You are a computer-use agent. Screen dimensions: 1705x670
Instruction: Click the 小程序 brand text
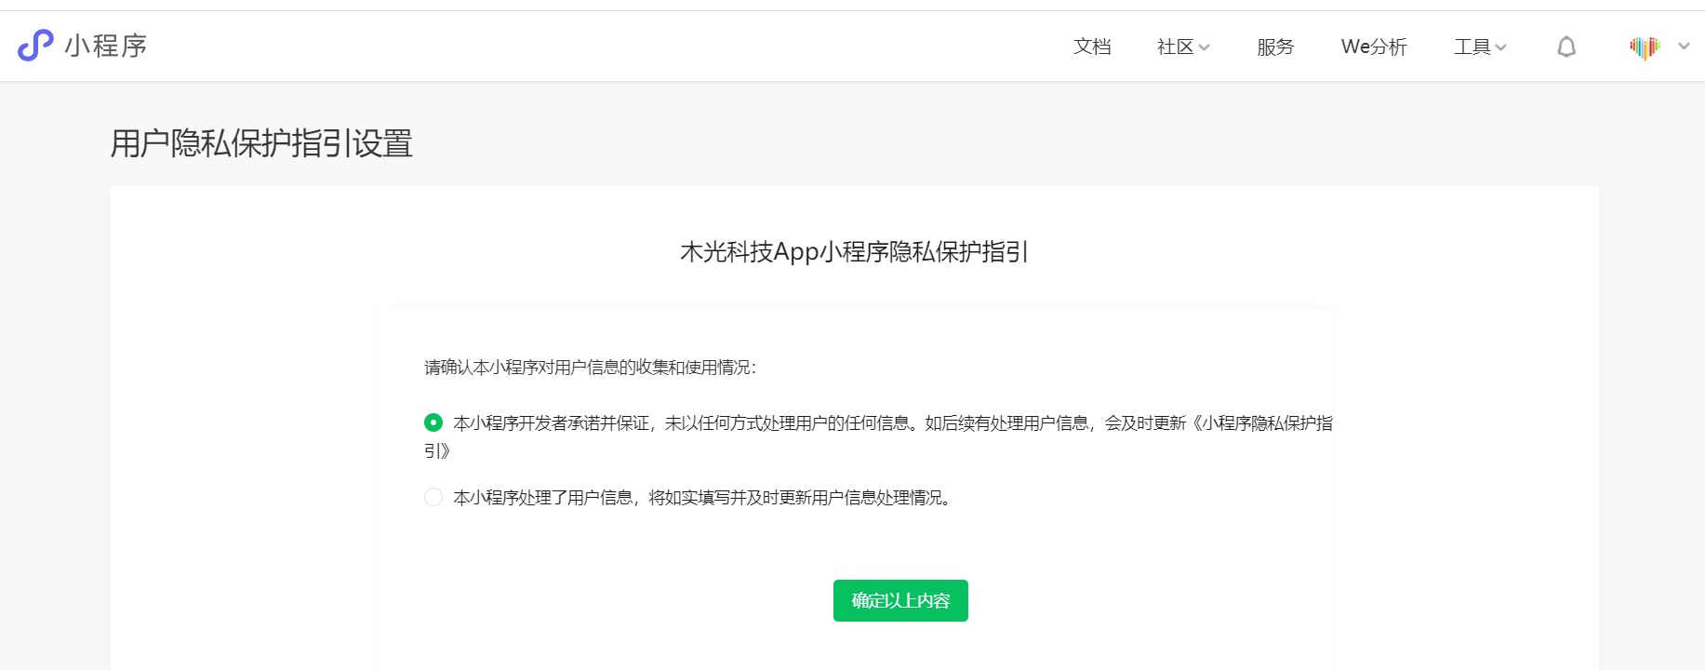(106, 46)
